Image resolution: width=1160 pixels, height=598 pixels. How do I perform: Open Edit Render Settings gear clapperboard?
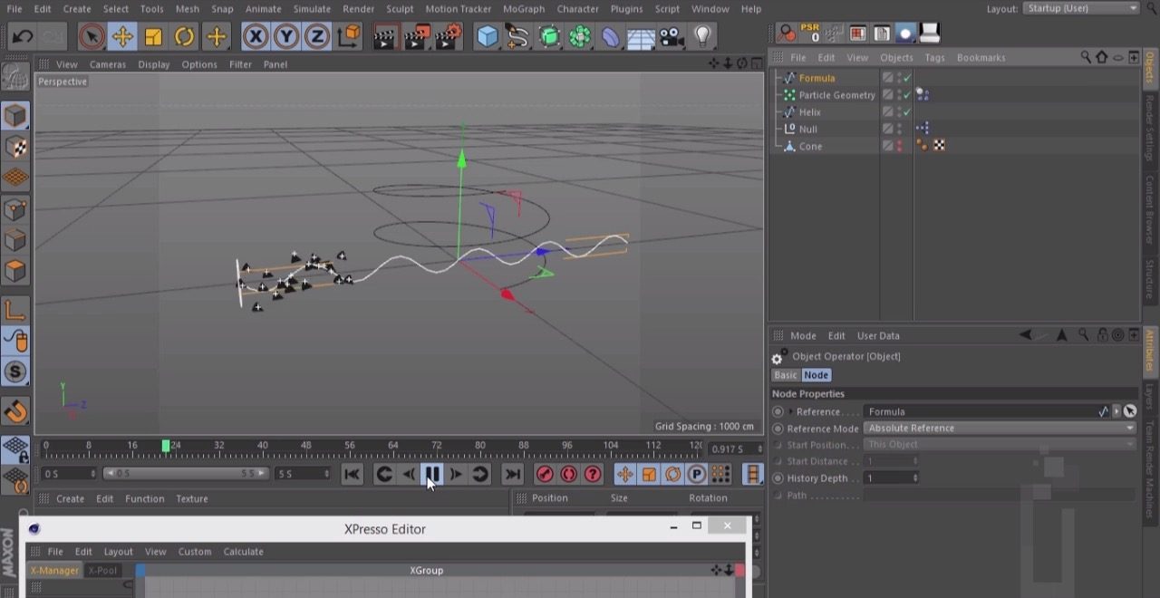pos(448,37)
